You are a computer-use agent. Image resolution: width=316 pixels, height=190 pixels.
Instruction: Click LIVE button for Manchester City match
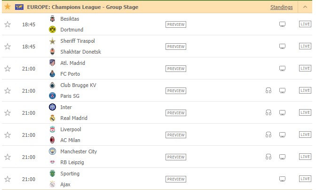[305, 157]
